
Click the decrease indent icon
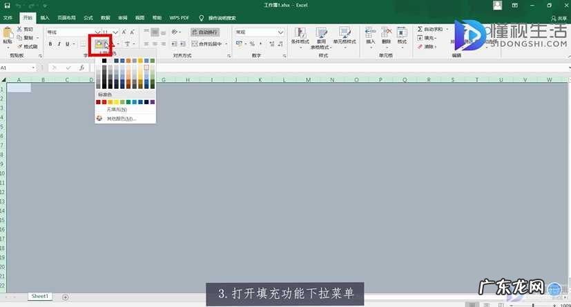(175, 44)
